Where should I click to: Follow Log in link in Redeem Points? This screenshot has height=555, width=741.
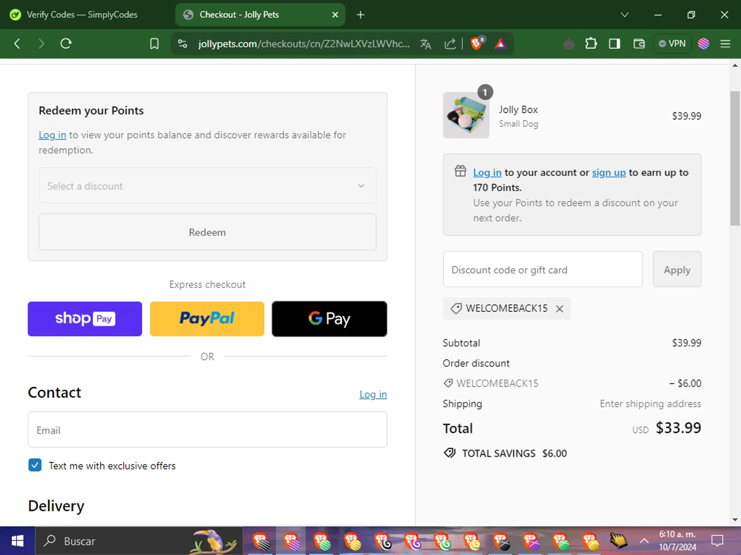click(x=52, y=135)
